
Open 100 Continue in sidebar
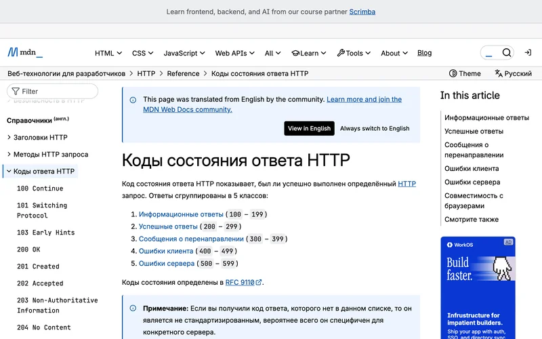40,188
